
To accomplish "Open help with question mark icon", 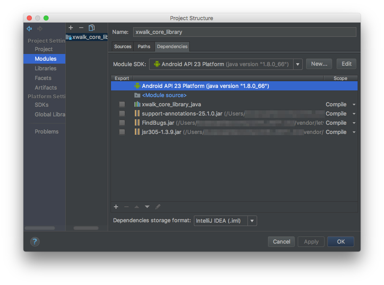I will pyautogui.click(x=35, y=241).
